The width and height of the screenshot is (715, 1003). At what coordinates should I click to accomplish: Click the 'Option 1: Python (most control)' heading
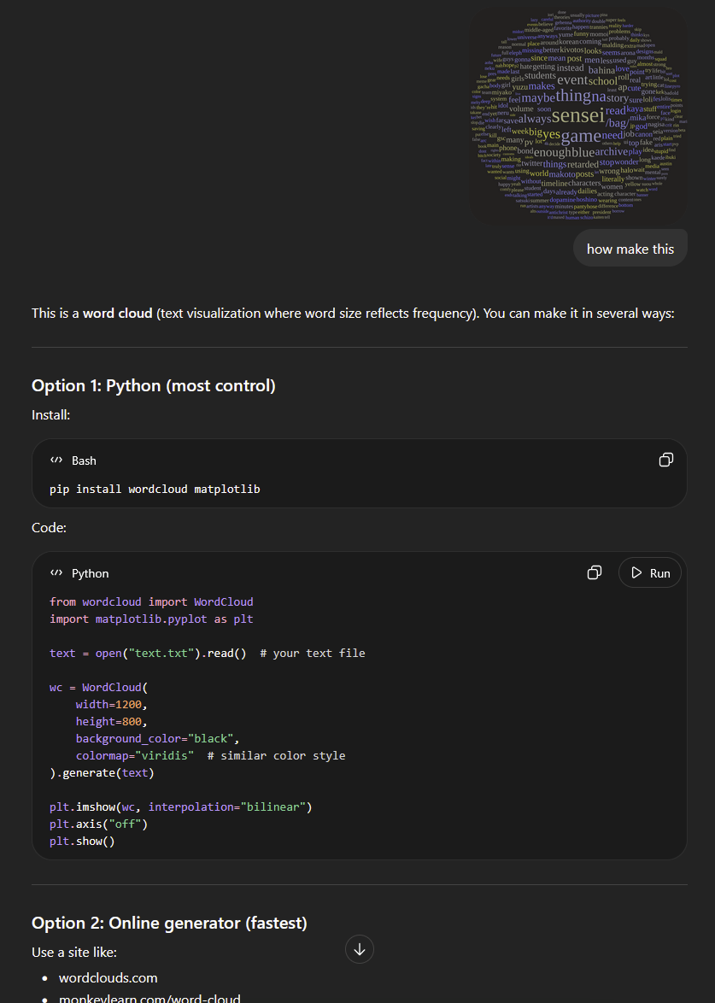click(x=154, y=385)
